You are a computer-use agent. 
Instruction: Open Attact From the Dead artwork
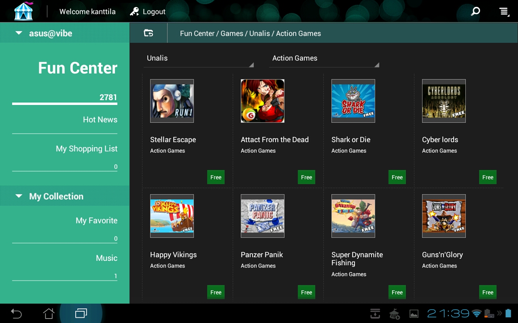[x=263, y=101]
